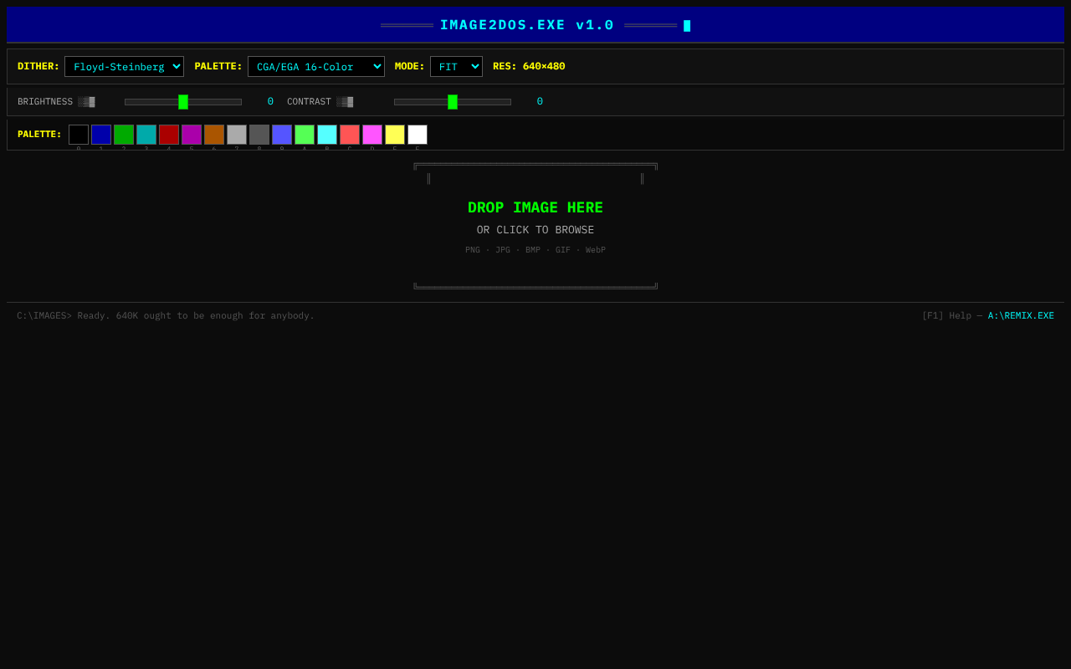Select the pink magenta palette swatch

click(372, 135)
